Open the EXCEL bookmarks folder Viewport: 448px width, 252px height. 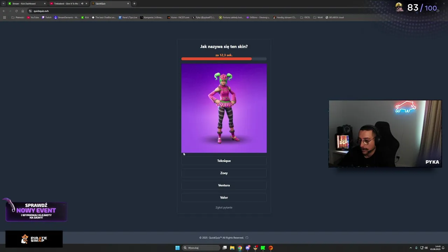(305, 17)
